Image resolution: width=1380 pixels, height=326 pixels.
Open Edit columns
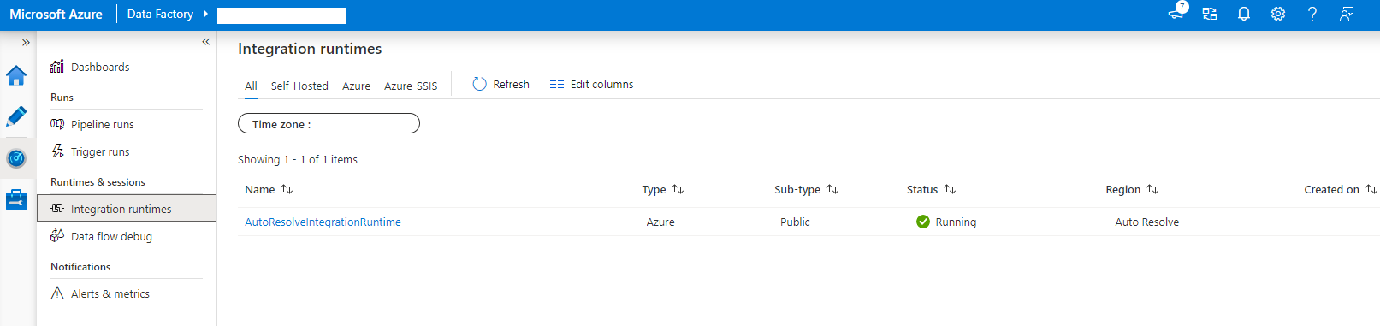591,84
